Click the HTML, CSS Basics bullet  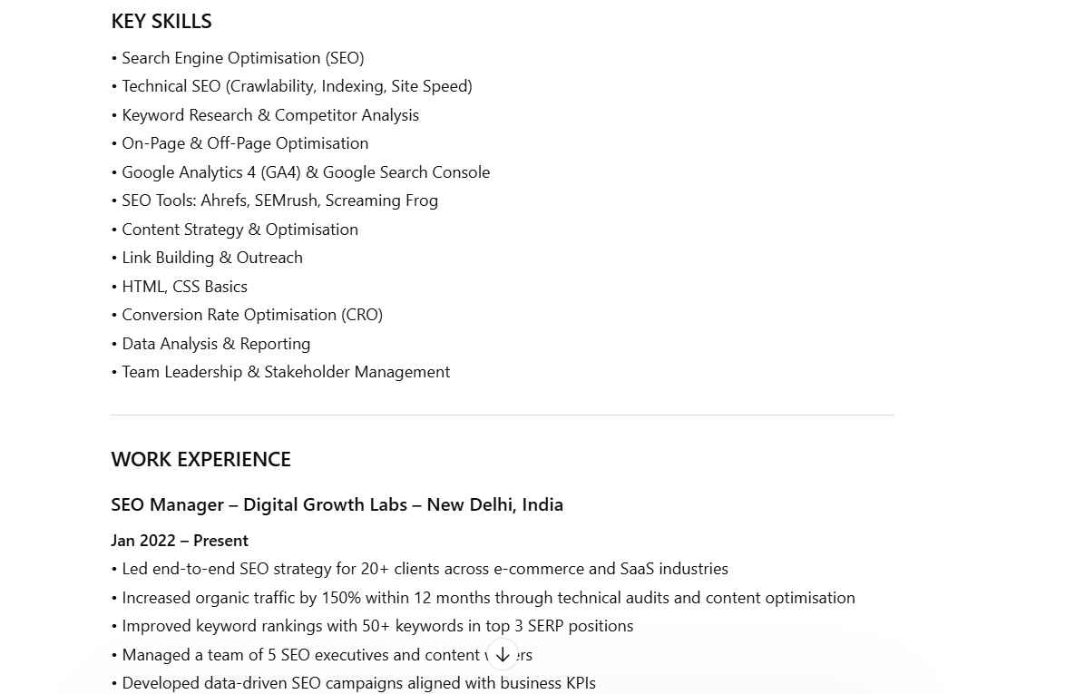184,287
